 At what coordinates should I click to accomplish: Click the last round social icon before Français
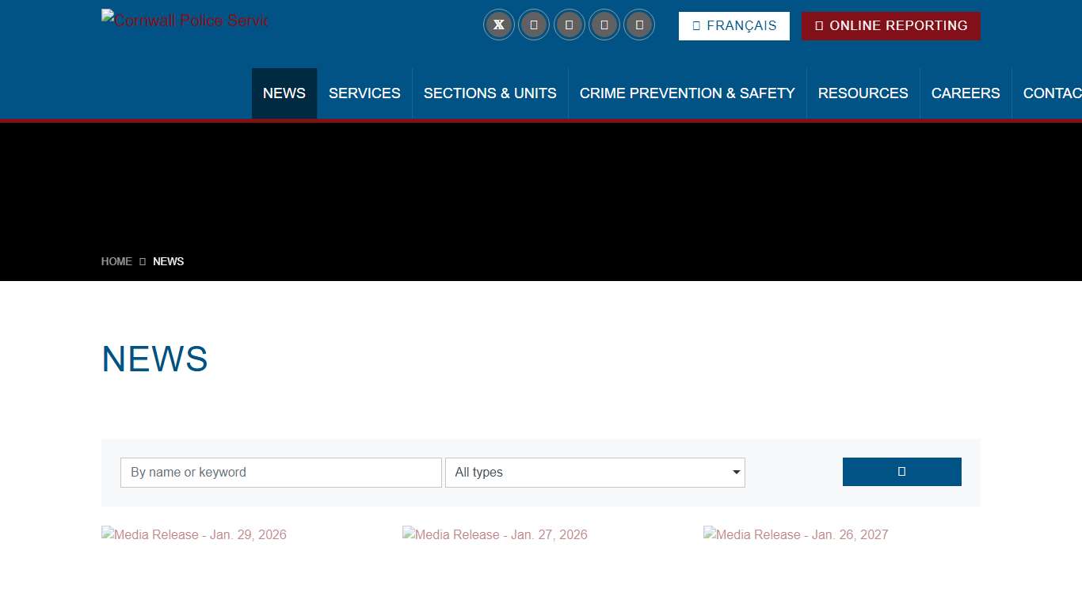tap(639, 25)
